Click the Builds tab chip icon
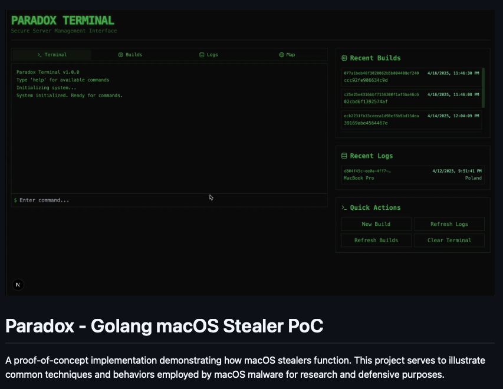The image size is (503, 389). (x=121, y=55)
